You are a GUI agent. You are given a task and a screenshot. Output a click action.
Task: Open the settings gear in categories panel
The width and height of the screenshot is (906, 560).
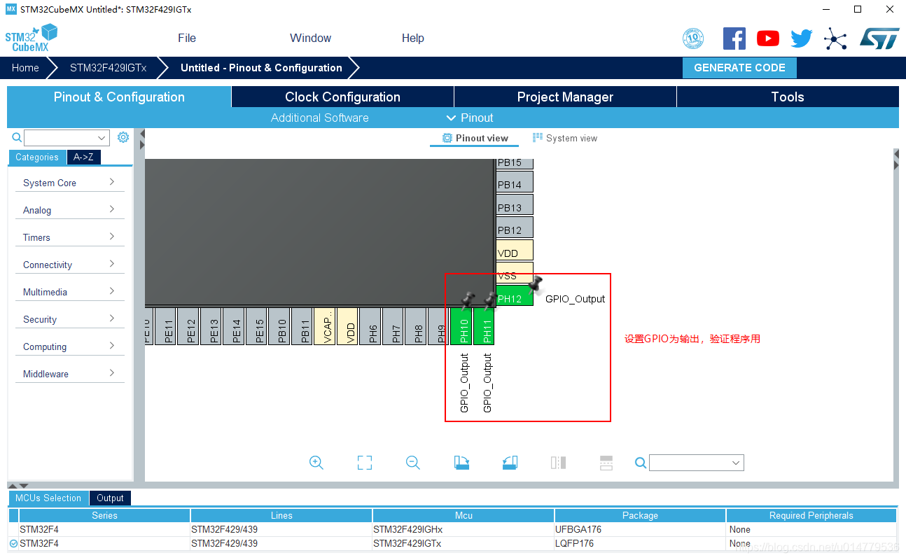point(123,137)
